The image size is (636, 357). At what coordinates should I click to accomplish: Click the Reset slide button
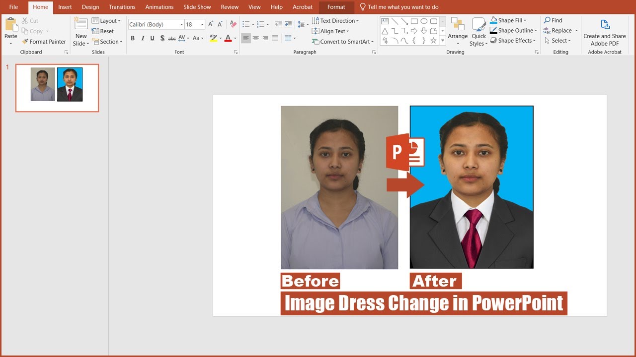tap(103, 31)
